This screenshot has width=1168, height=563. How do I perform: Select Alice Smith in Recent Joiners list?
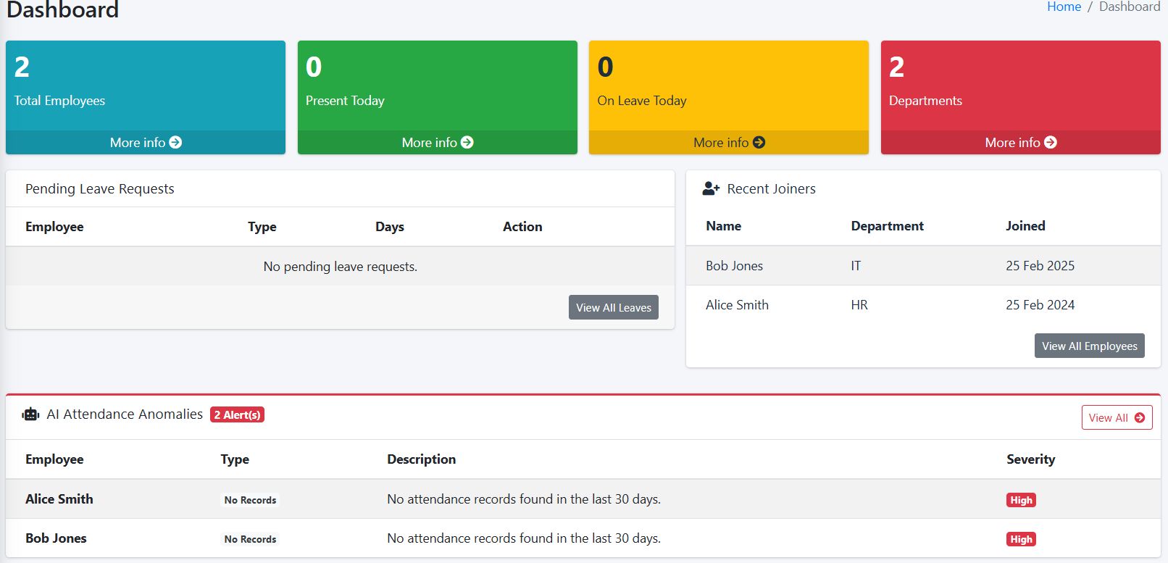pos(737,305)
